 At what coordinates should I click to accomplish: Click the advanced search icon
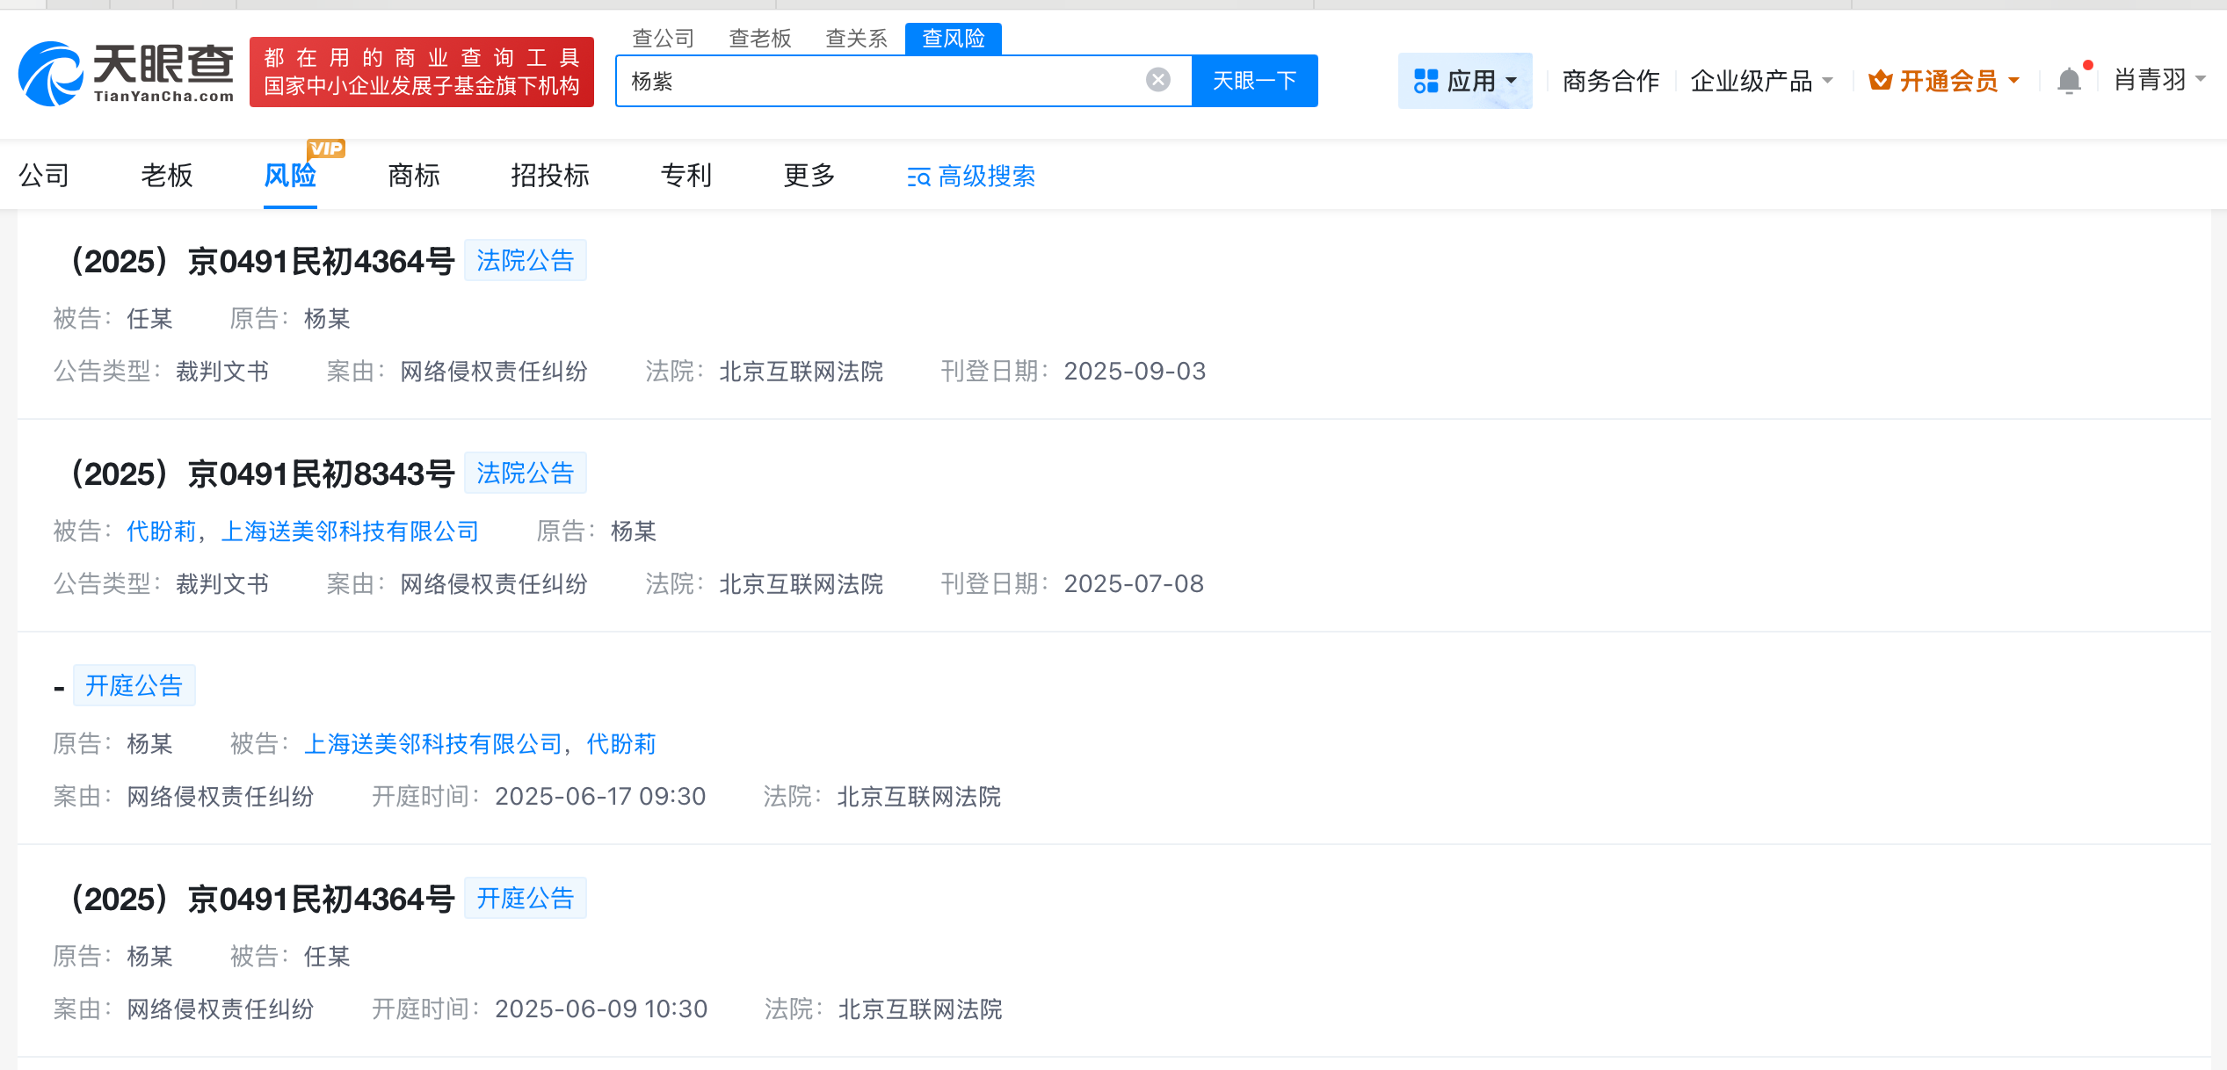(x=918, y=177)
